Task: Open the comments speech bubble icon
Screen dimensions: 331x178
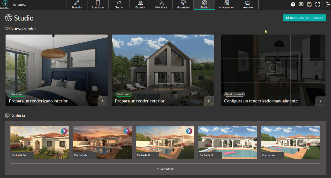Action: (x=301, y=4)
